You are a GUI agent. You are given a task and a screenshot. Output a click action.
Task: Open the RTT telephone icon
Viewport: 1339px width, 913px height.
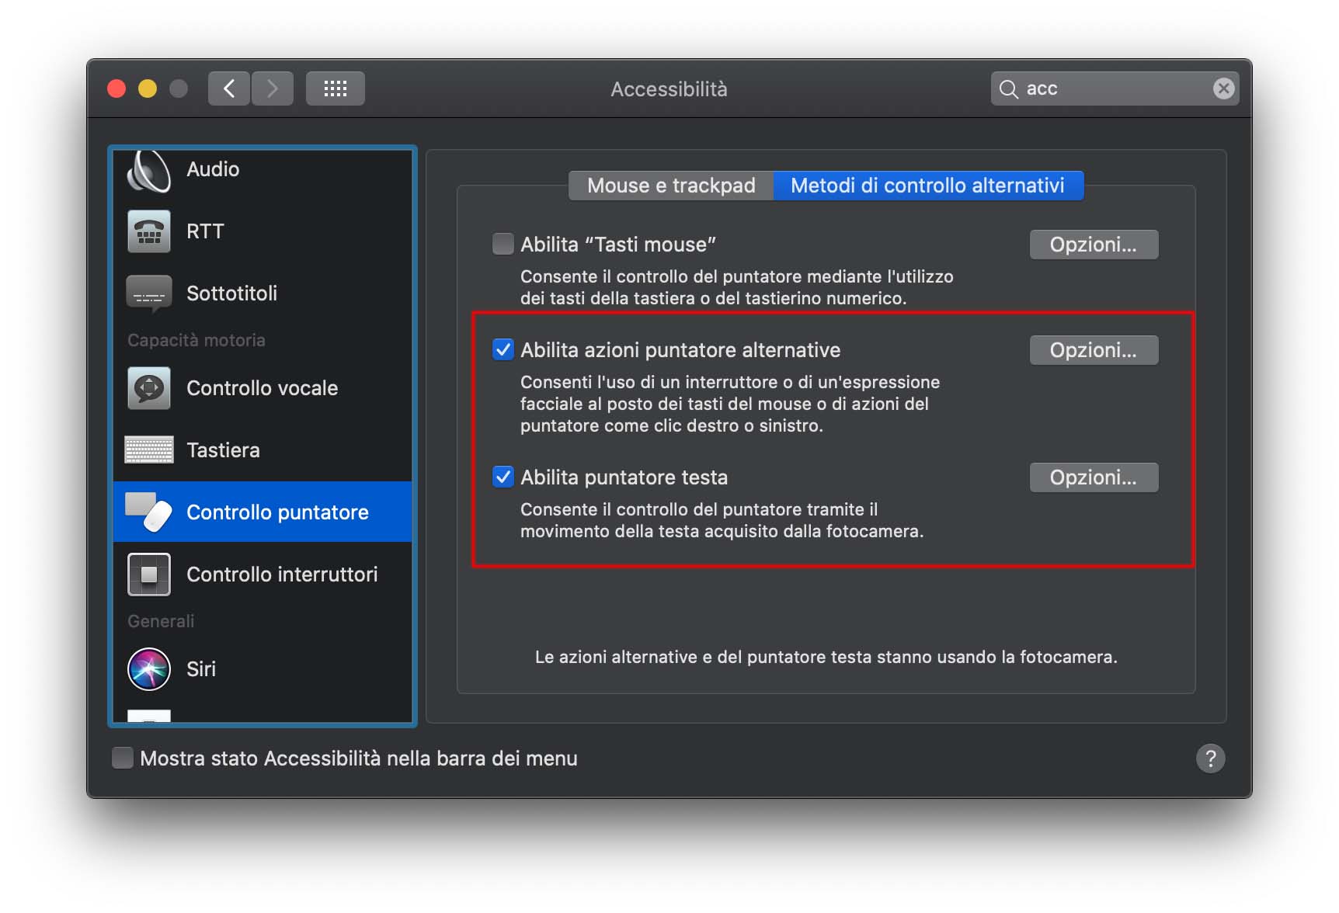point(148,231)
